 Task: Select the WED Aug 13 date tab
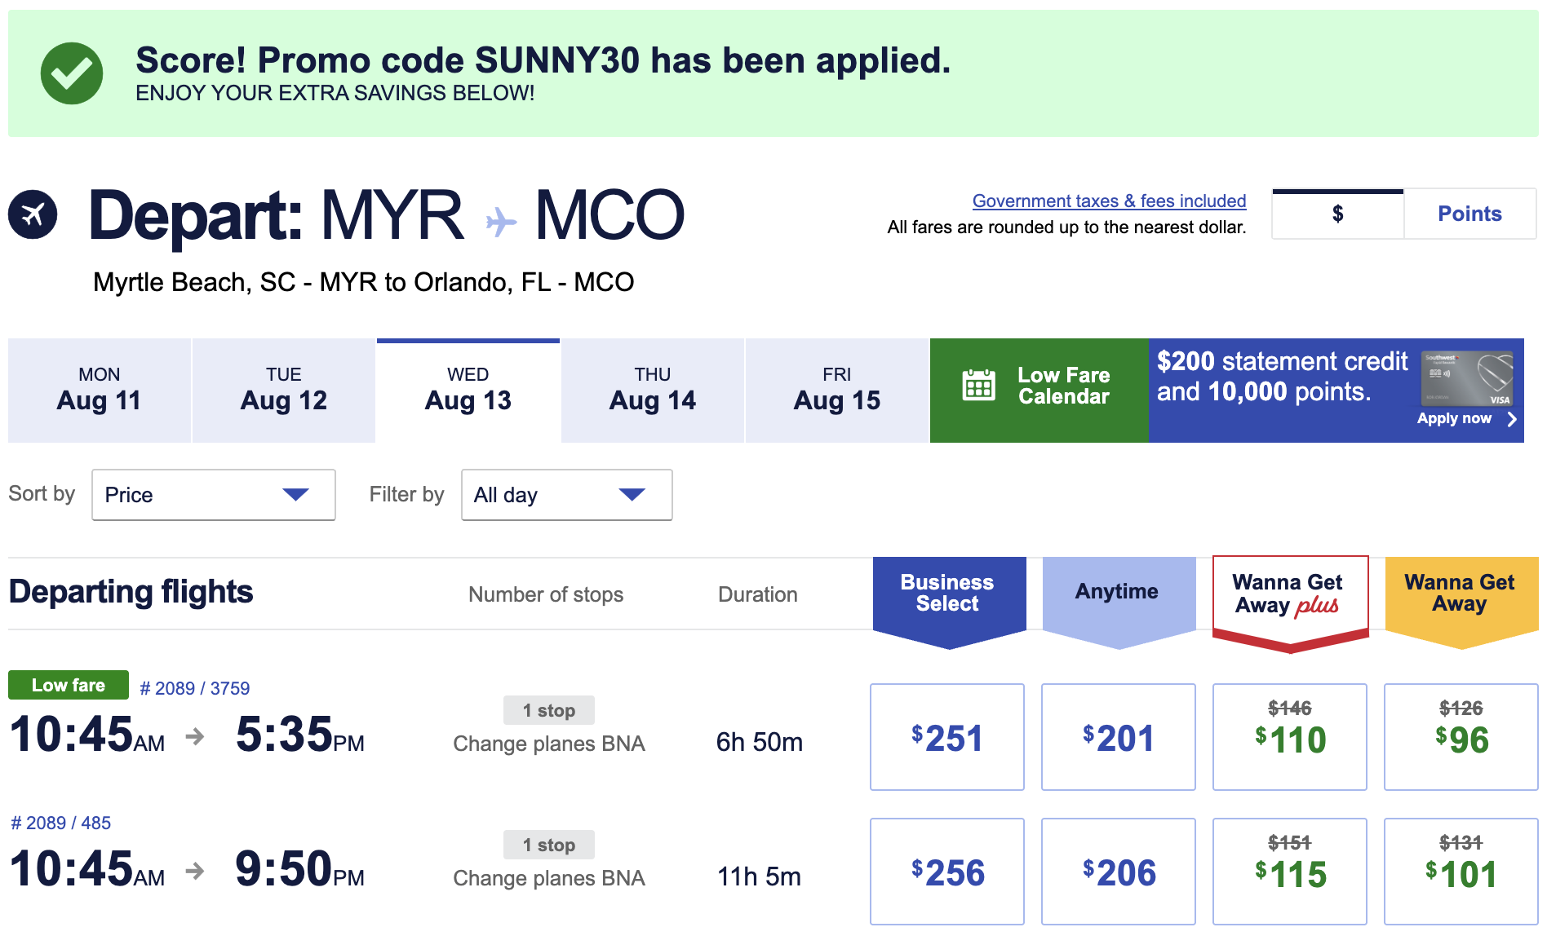coord(468,391)
